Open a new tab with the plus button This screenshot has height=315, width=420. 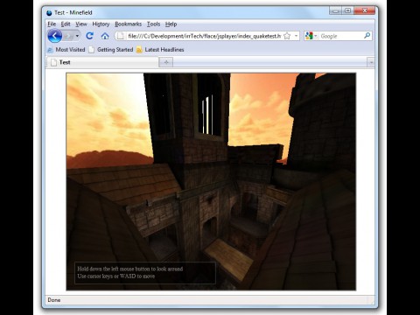pyautogui.click(x=166, y=62)
